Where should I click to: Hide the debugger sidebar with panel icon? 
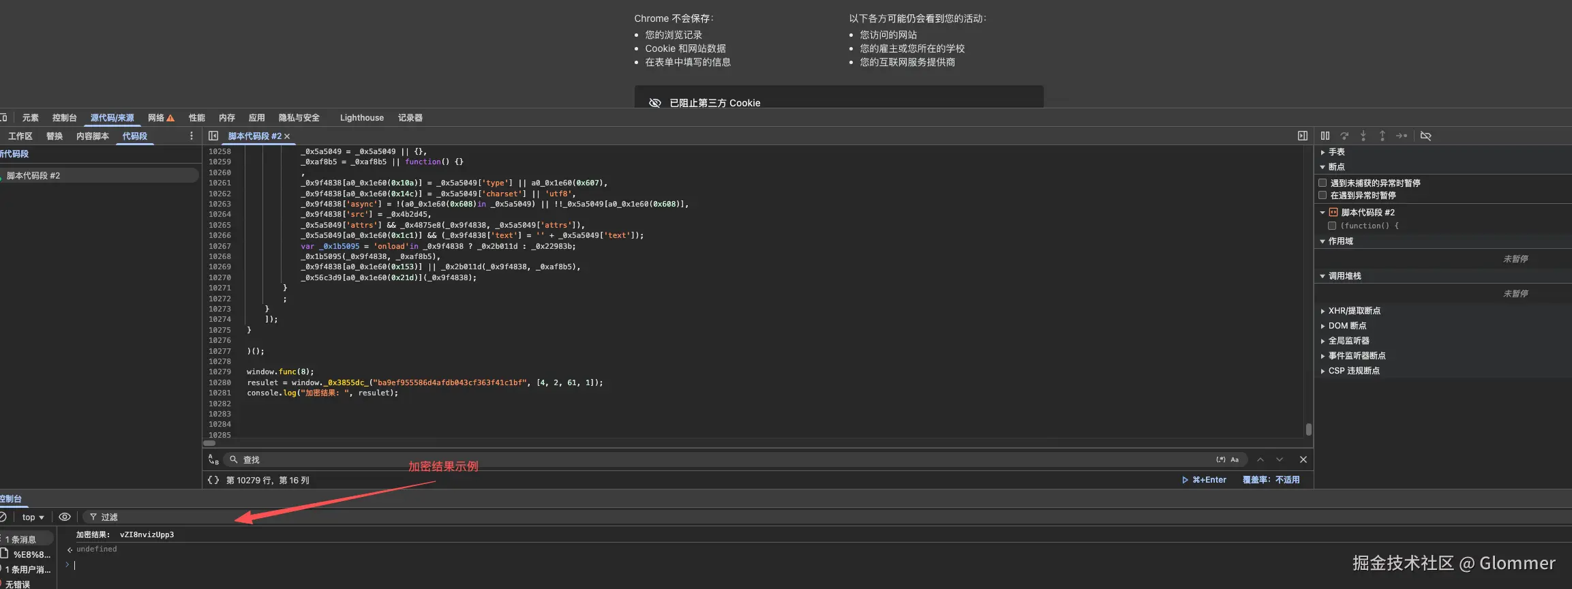pos(1302,136)
